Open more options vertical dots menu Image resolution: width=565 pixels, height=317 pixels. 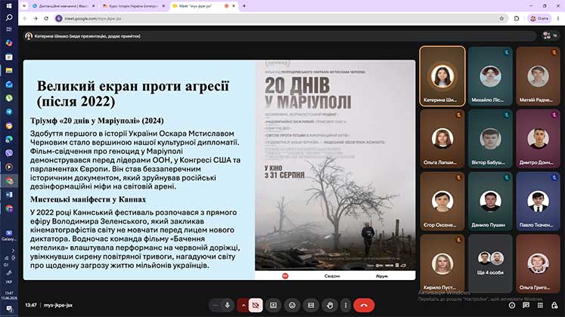[x=346, y=305]
